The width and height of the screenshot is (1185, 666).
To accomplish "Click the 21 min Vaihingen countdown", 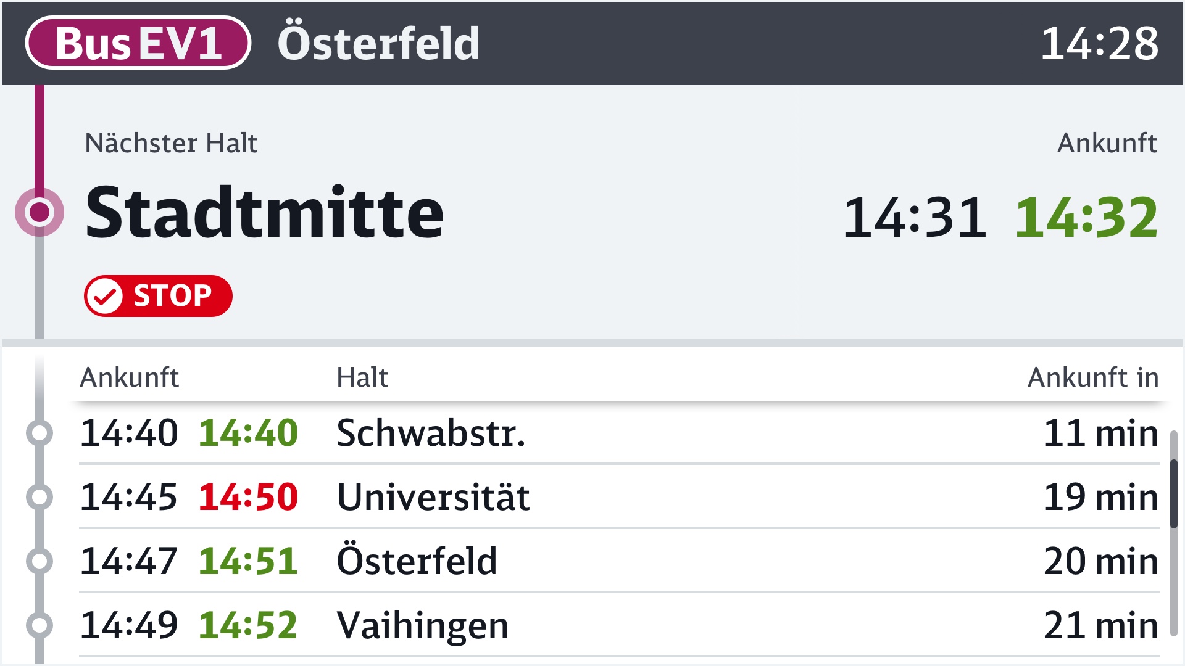I will (x=1100, y=625).
